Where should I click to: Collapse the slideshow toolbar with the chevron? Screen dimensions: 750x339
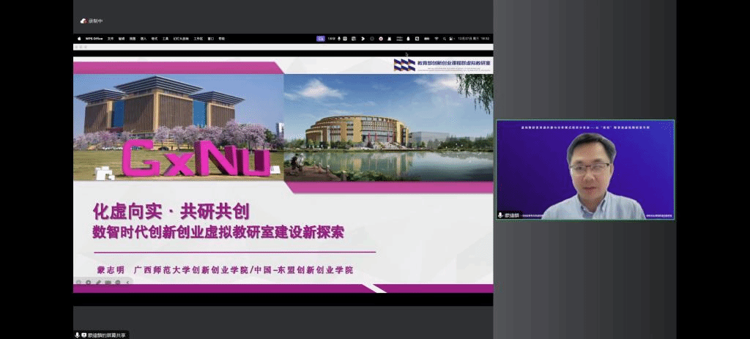click(127, 282)
